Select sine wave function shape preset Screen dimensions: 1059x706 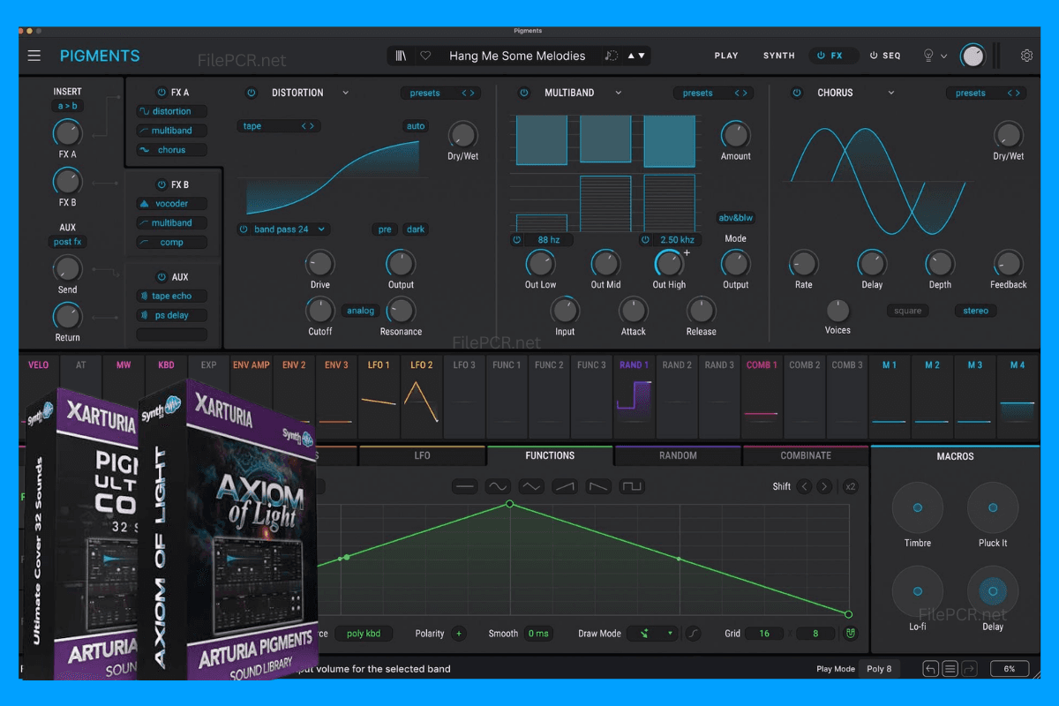coord(499,486)
